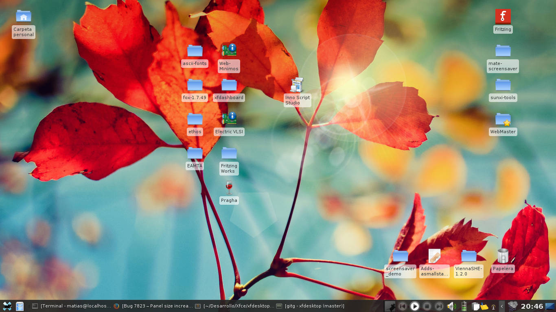Open the Xfce applications menu
This screenshot has width=556, height=312.
[x=7, y=306]
